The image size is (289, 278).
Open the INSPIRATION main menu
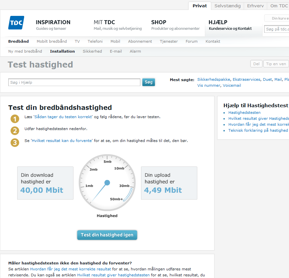click(53, 25)
